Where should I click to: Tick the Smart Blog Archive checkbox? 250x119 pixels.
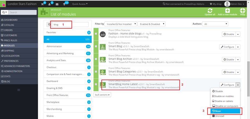(96, 59)
